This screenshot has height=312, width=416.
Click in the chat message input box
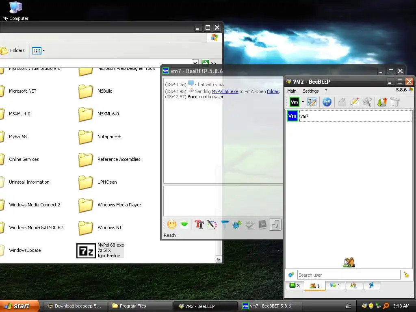coord(223,201)
